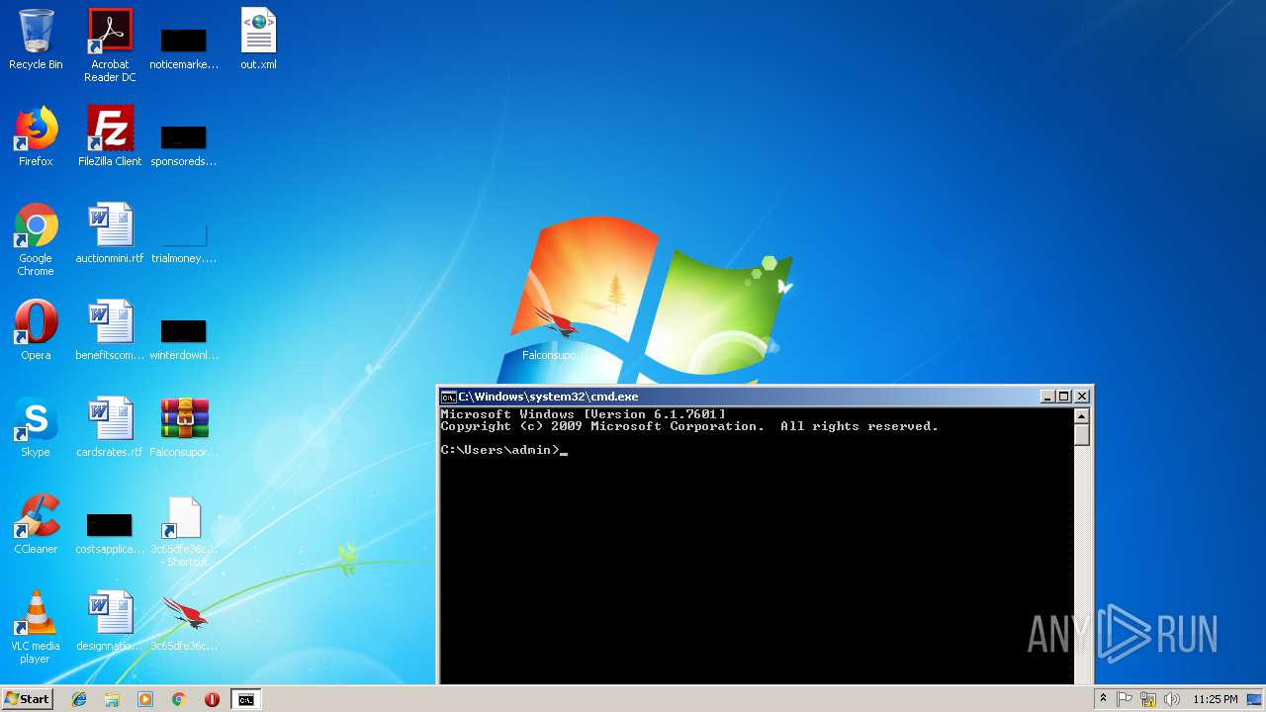Close the cmd.exe window
1266x712 pixels.
point(1082,397)
